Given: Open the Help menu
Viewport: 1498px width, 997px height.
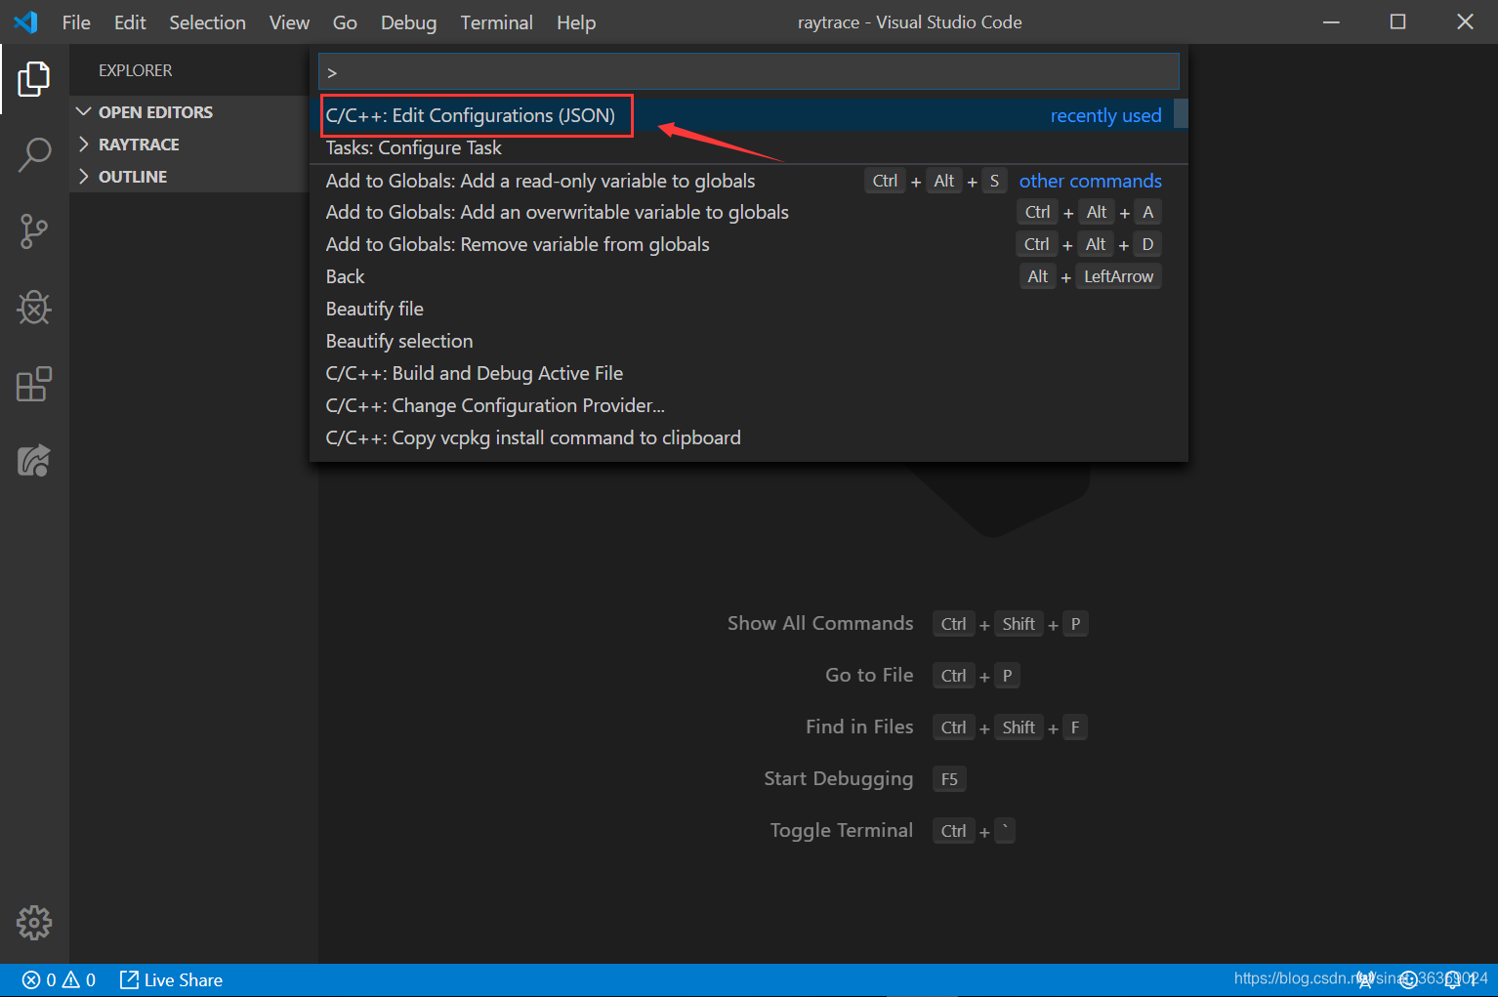Looking at the screenshot, I should coord(576,22).
